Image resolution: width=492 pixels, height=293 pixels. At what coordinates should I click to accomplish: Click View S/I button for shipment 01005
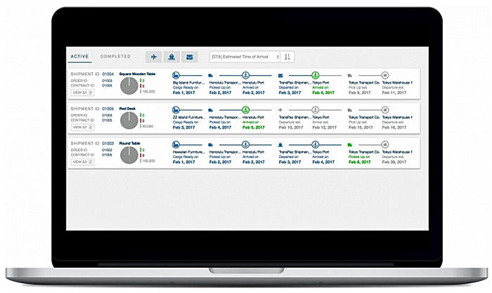pyautogui.click(x=82, y=127)
